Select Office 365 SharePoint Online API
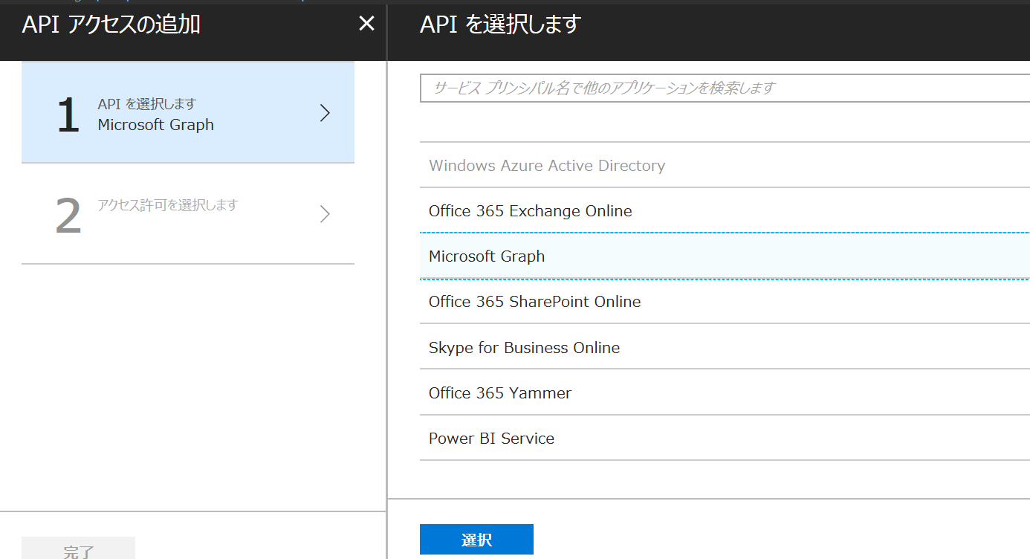The width and height of the screenshot is (1030, 559). pyautogui.click(x=534, y=302)
